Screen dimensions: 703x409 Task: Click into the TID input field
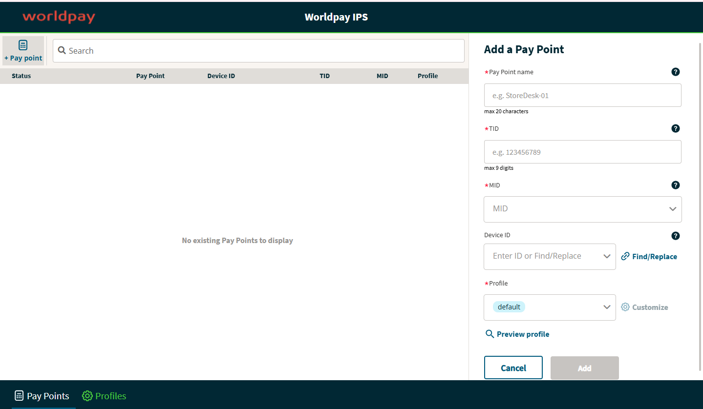[582, 152]
